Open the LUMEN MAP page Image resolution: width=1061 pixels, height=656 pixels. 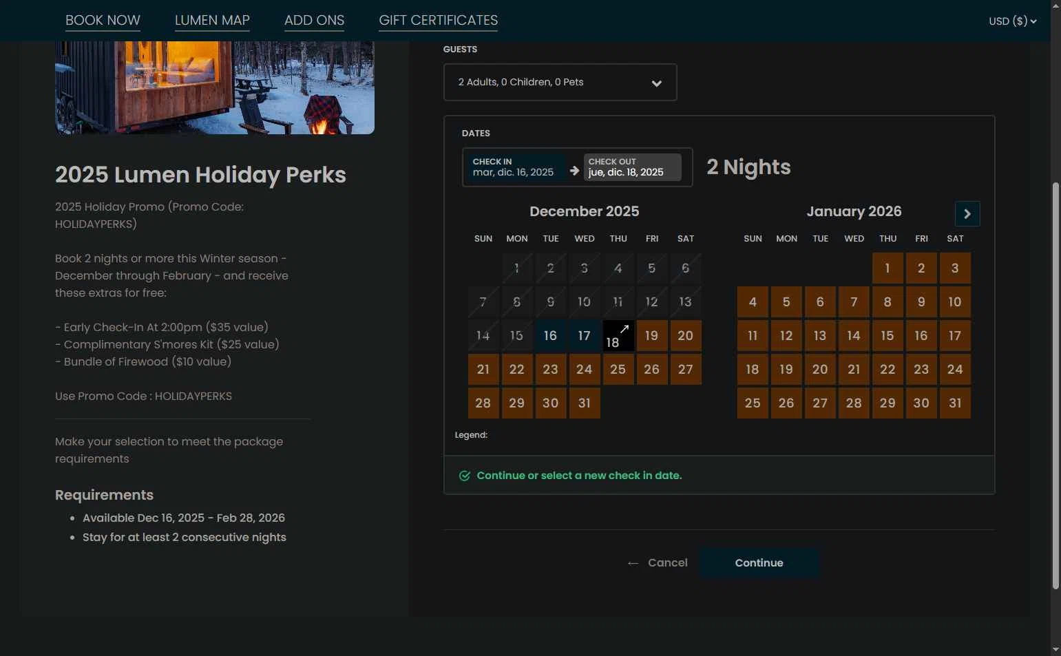tap(212, 21)
